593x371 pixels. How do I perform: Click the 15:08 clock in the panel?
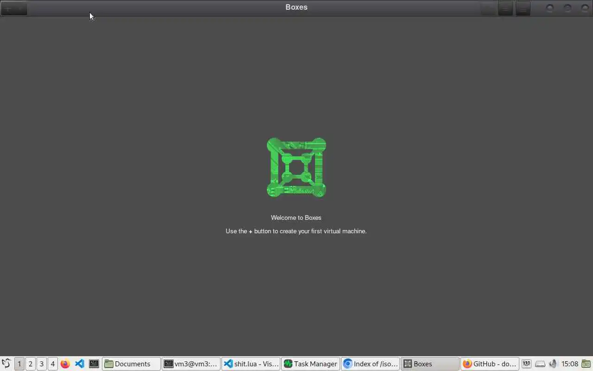(570, 364)
